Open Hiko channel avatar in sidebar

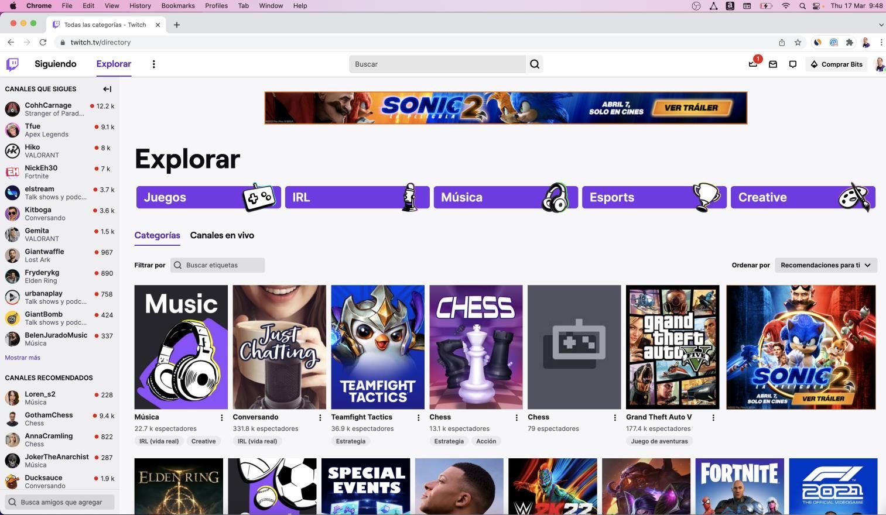pos(12,151)
